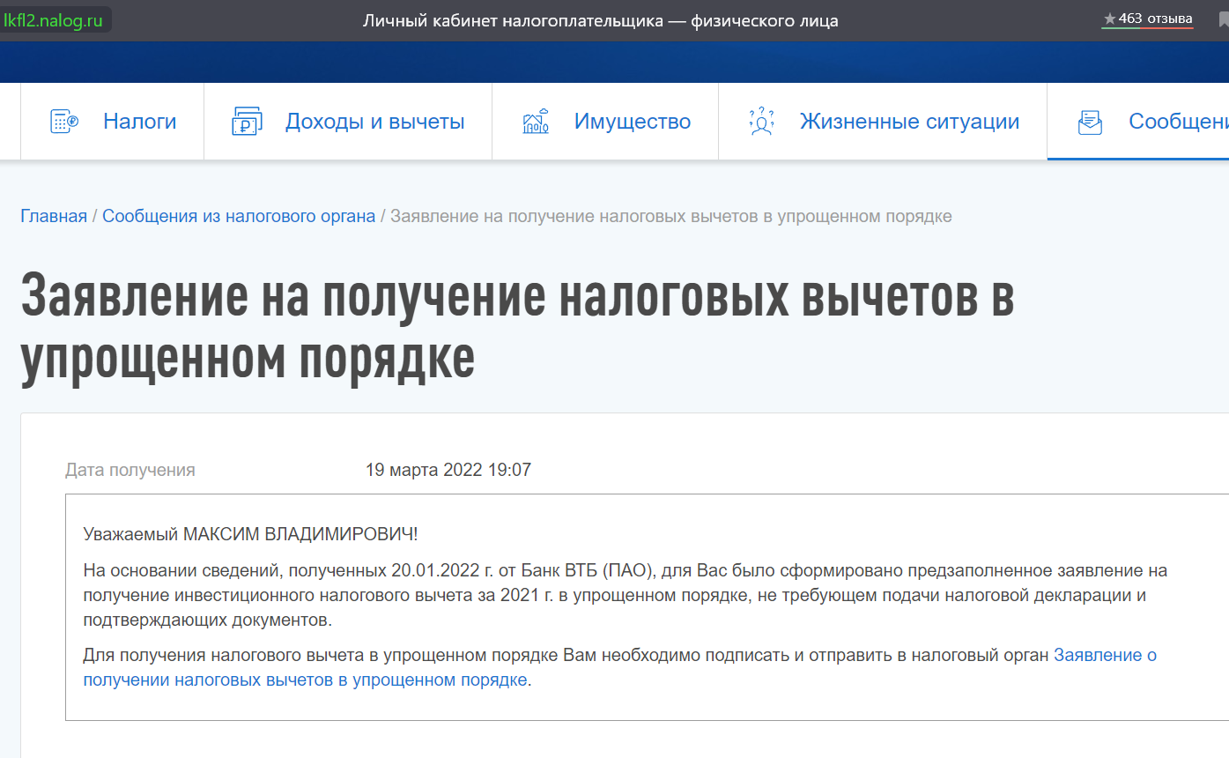The image size is (1229, 758).
Task: Click the Сообщения envelope icon
Action: [x=1090, y=122]
